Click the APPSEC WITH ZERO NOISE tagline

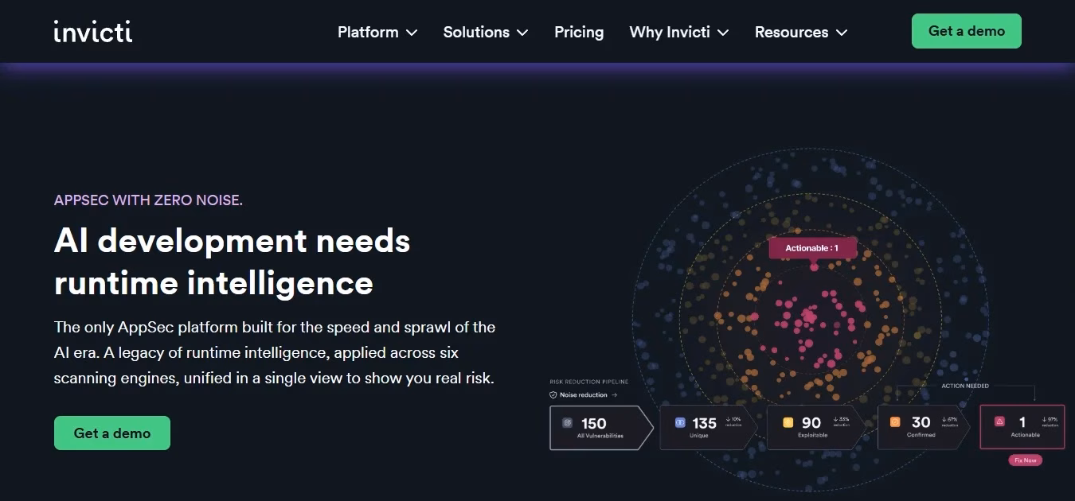click(x=148, y=200)
